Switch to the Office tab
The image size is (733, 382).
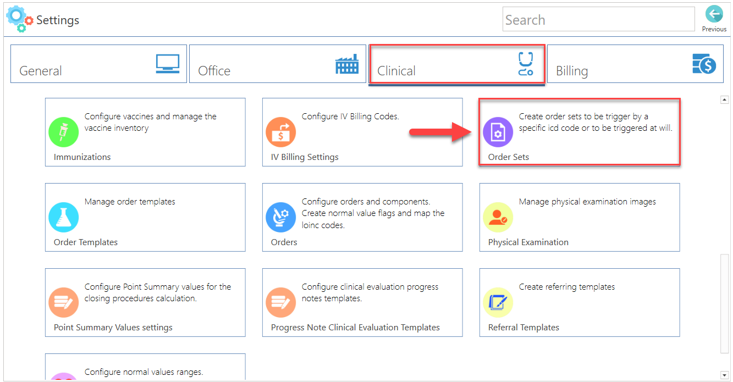[x=278, y=64]
